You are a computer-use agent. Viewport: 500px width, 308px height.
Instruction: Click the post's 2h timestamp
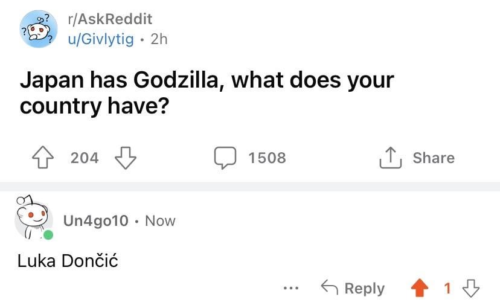point(159,39)
